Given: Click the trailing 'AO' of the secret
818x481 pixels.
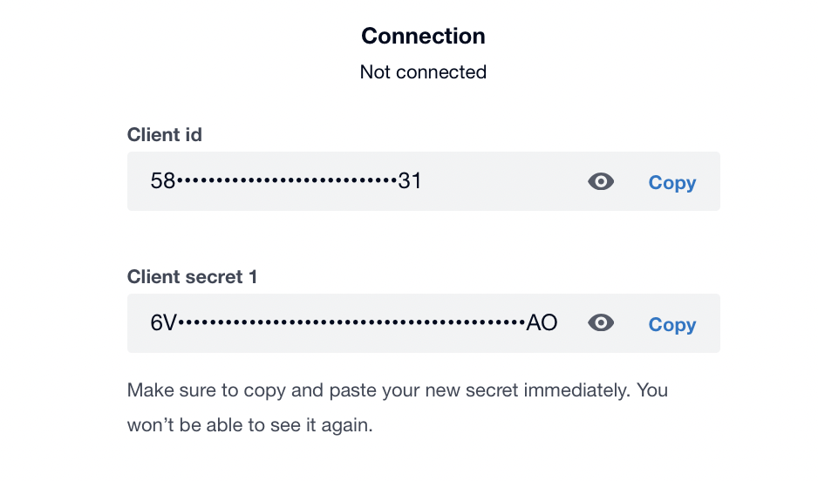Looking at the screenshot, I should point(542,323).
